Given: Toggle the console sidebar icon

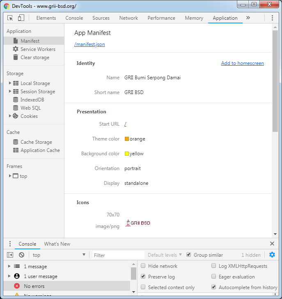Looking at the screenshot, I should point(10,255).
